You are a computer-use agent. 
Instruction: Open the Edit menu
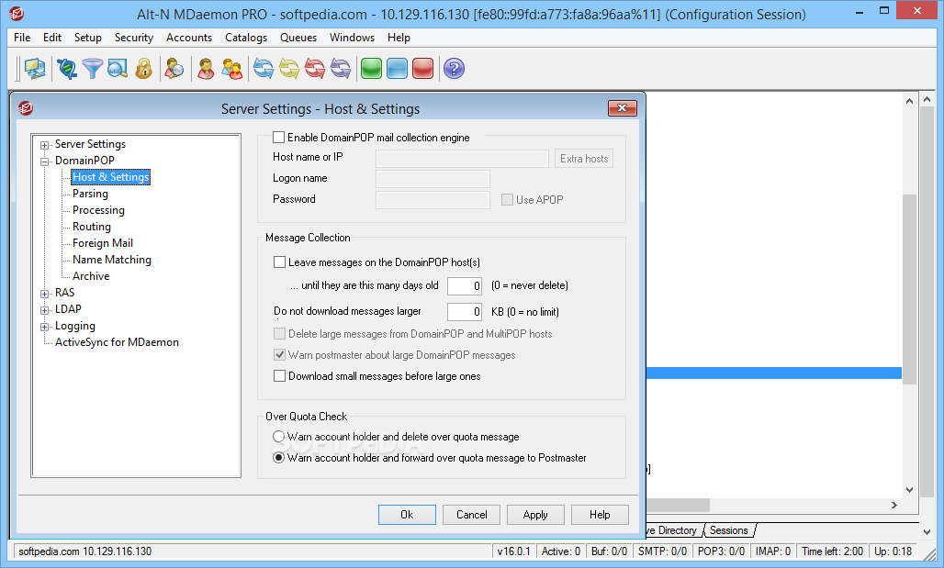click(x=52, y=38)
